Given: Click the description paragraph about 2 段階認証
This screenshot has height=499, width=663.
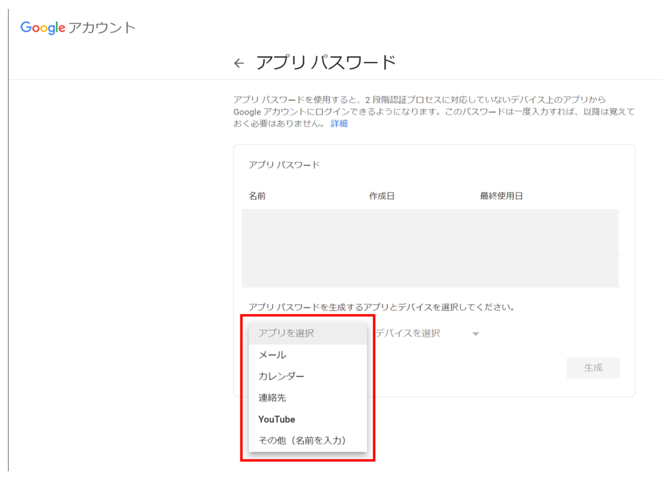Looking at the screenshot, I should pyautogui.click(x=433, y=111).
